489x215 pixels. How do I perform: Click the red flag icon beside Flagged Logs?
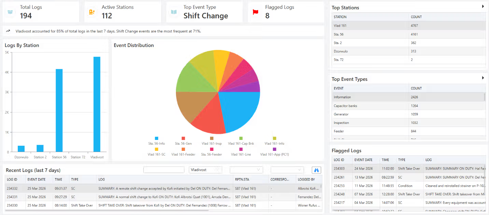[x=255, y=12]
